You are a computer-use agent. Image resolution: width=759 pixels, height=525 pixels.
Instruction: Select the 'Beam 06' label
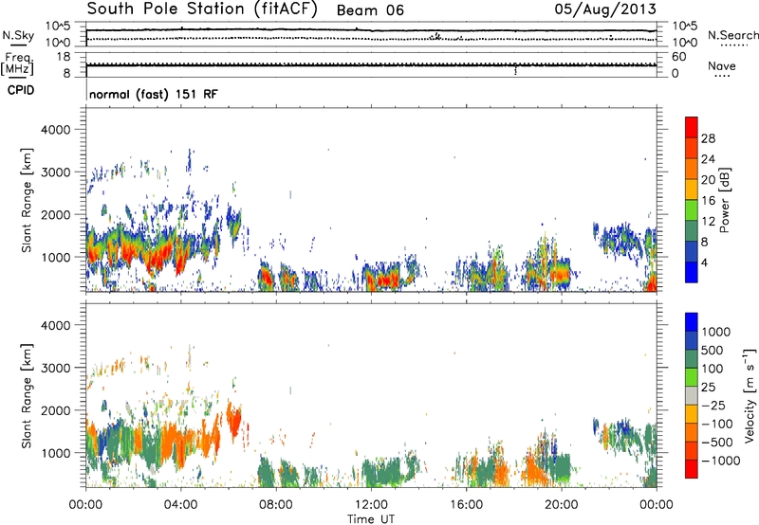tap(370, 10)
